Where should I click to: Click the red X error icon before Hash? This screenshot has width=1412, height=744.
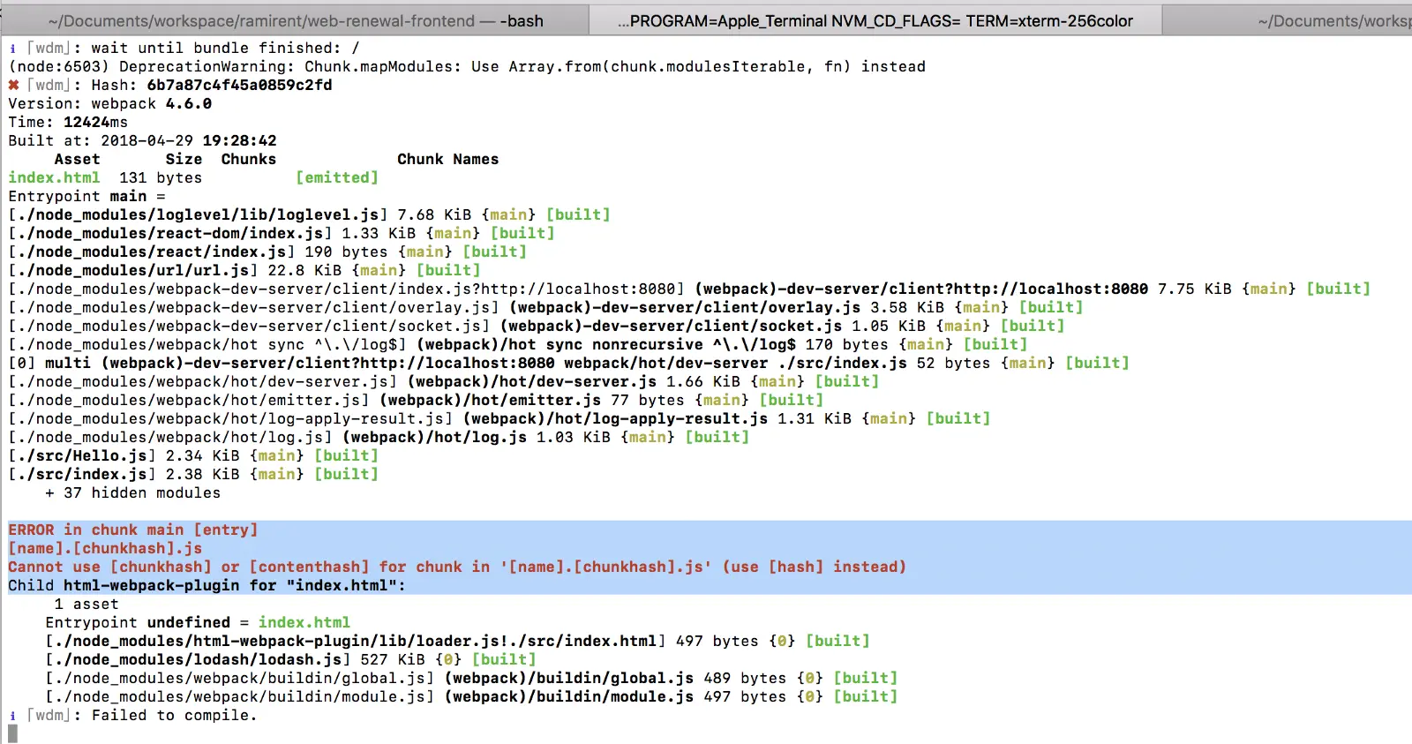point(13,85)
